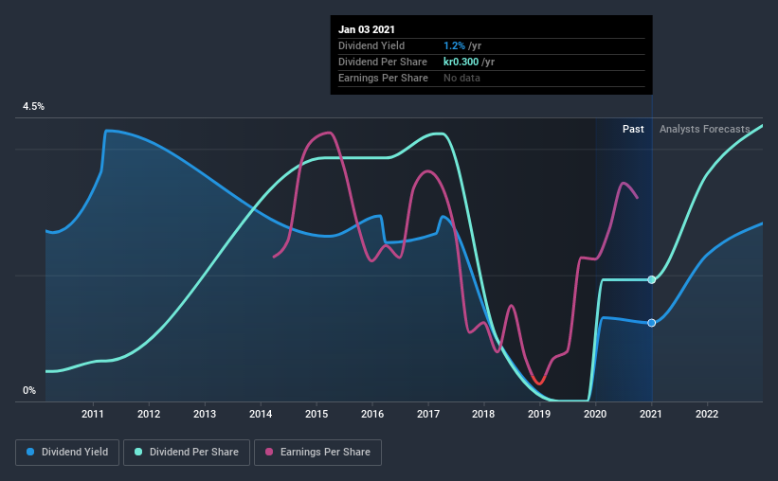
Task: Click the 2020 x-axis label
Action: [x=595, y=414]
